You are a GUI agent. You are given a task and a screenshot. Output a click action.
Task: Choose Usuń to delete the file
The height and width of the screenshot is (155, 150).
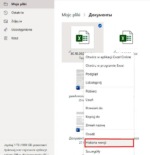point(109,100)
